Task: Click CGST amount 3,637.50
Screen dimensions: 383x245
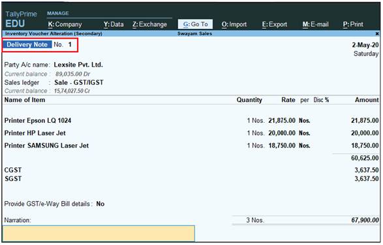Action: pyautogui.click(x=367, y=170)
